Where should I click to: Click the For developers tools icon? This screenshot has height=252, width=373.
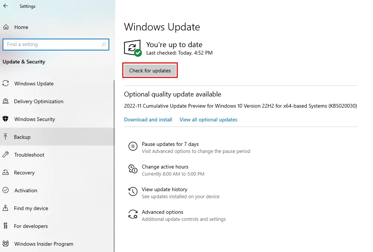[6, 226]
